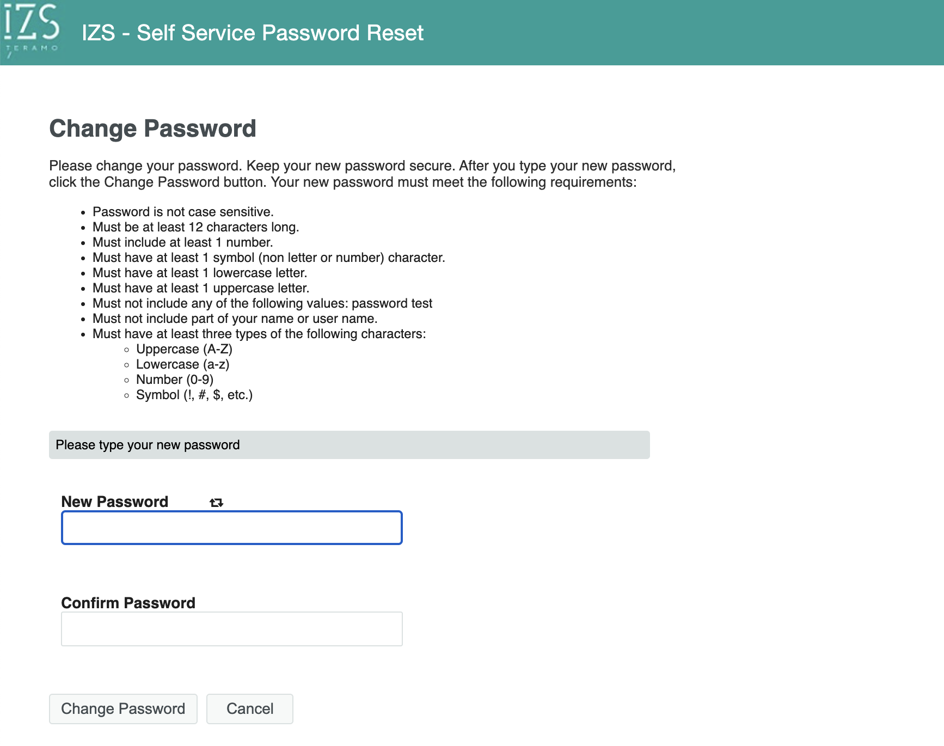Click the Confirm Password label

tap(128, 603)
